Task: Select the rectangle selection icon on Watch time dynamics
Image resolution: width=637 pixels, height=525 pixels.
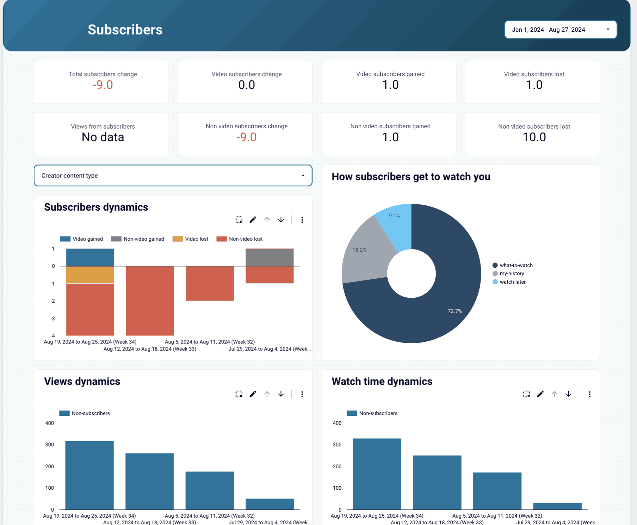Action: coord(526,394)
